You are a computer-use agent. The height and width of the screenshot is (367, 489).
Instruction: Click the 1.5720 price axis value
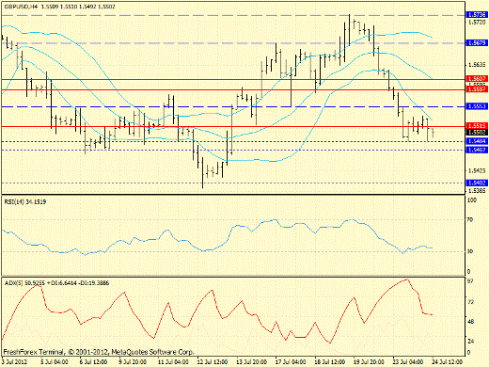tap(477, 23)
